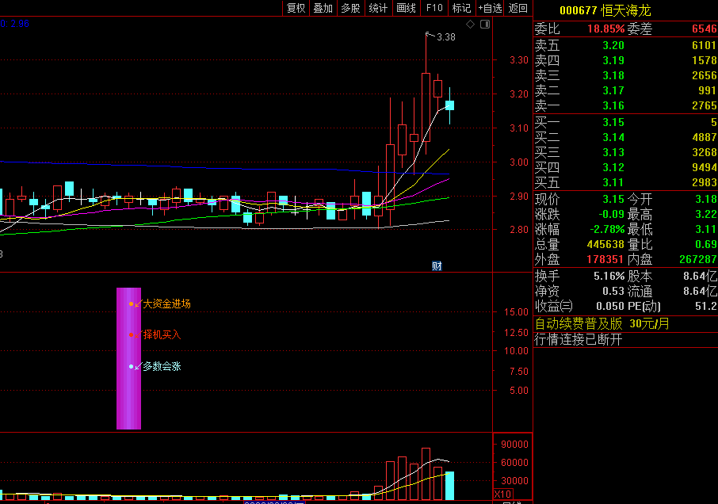
Task: Click the 90000 volume axis label
Action: click(x=514, y=444)
